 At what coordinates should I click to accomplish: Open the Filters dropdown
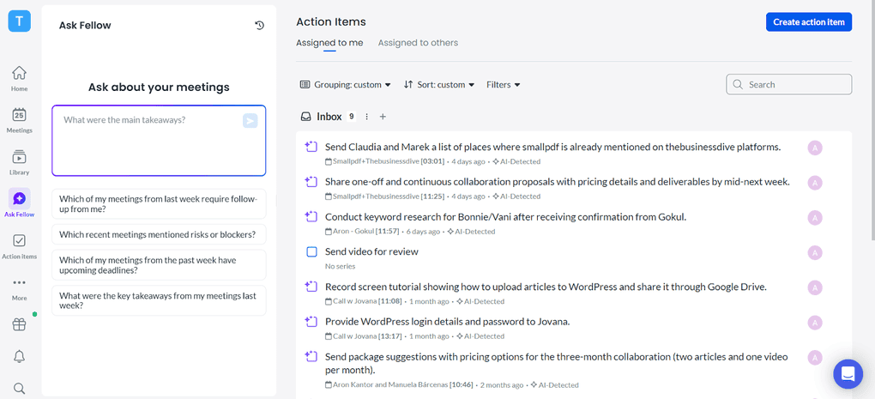tap(503, 85)
